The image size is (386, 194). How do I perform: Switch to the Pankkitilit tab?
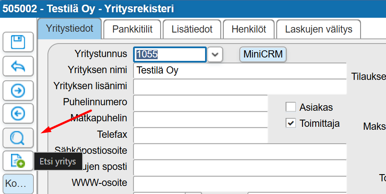click(x=132, y=30)
